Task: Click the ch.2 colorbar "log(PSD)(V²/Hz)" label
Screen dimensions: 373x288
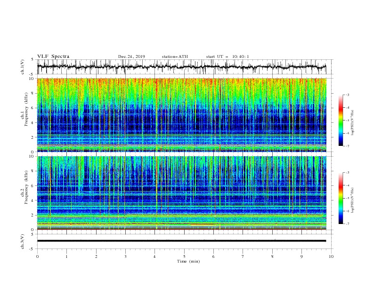Action: [353, 200]
